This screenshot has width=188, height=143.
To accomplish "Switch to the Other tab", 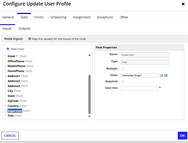I will (x=124, y=17).
